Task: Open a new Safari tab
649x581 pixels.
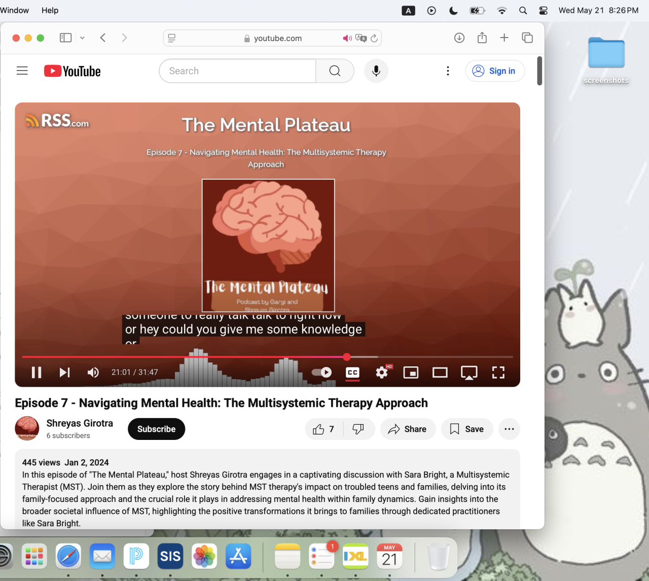Action: pyautogui.click(x=504, y=38)
